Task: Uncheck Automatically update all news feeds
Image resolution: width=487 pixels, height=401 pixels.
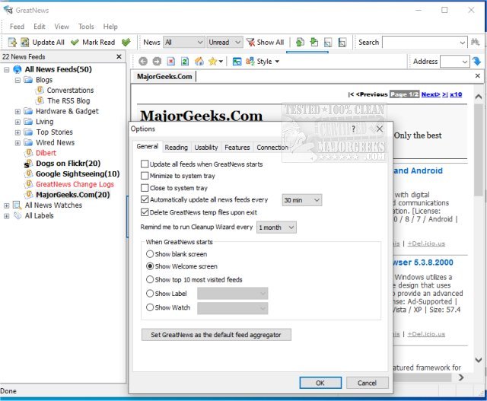Action: click(x=145, y=199)
